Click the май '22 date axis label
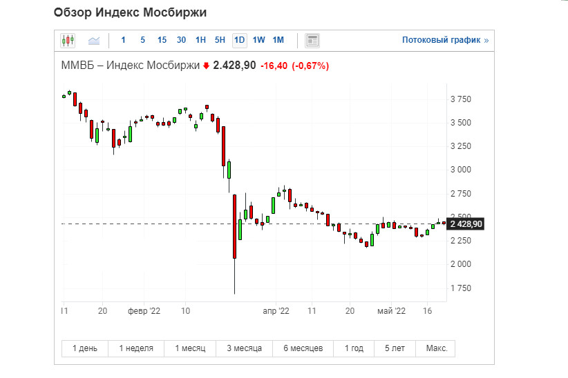568x378 pixels. coord(391,311)
